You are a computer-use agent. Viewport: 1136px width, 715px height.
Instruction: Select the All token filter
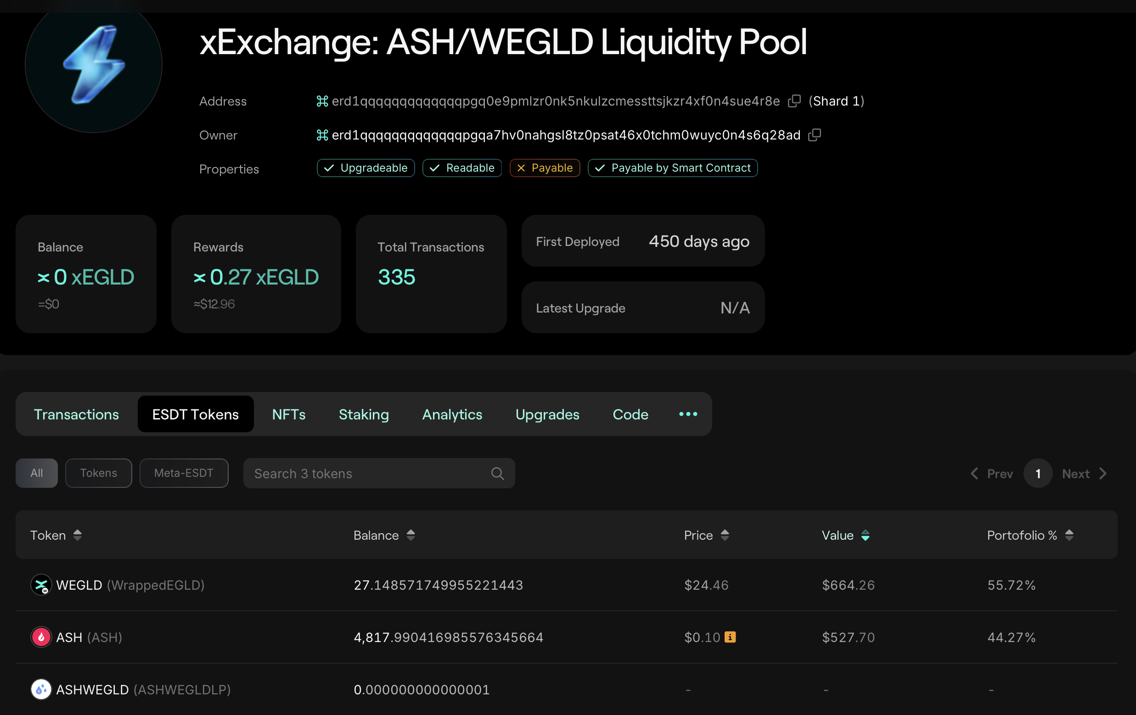[x=37, y=473]
